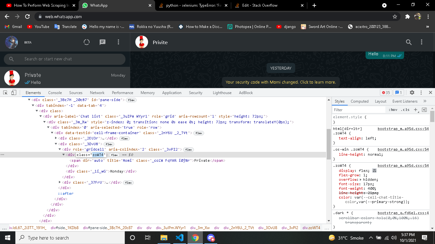This screenshot has width=435, height=244.
Task: Expand div class="_37FrU" node
Action: [x=60, y=182]
